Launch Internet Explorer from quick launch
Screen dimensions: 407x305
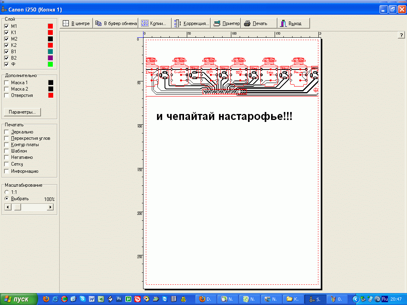coord(55,299)
